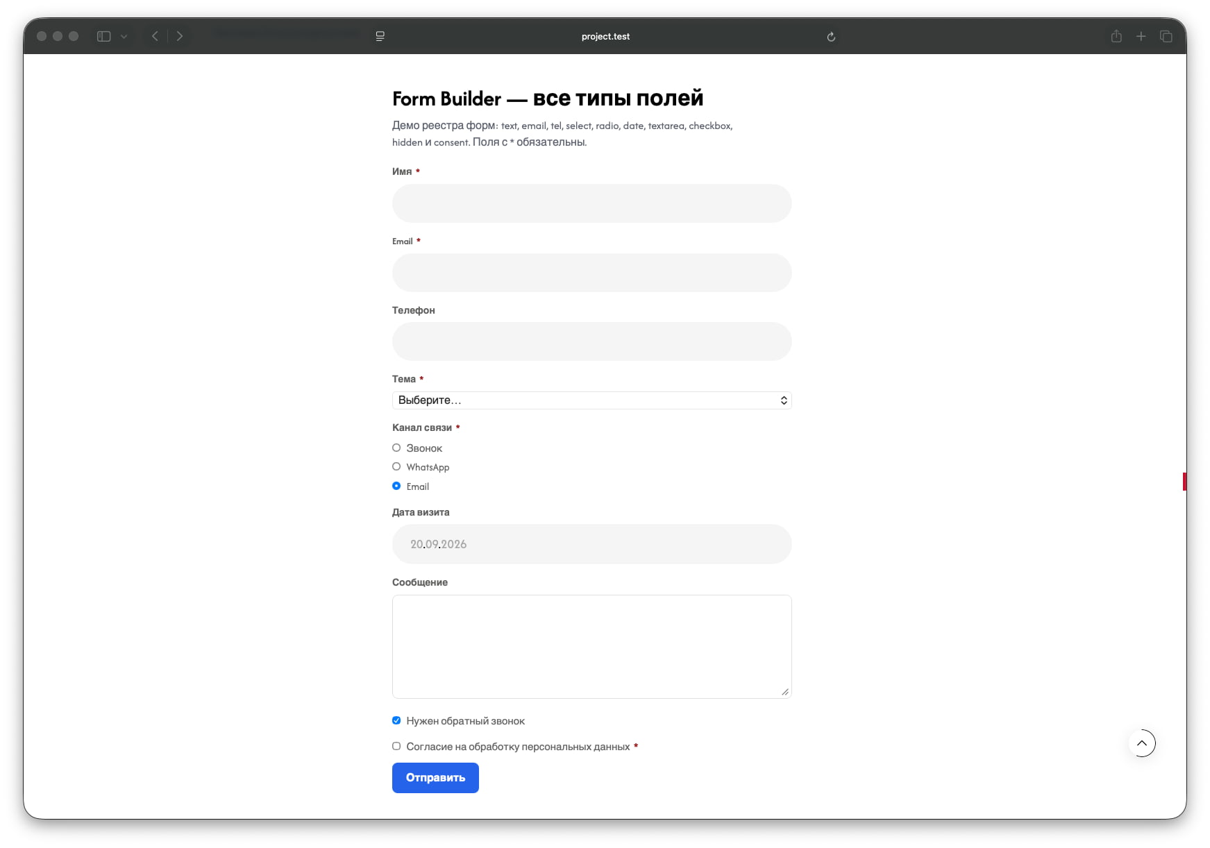Show the tab overview icon
The image size is (1210, 848).
pyautogui.click(x=1166, y=36)
